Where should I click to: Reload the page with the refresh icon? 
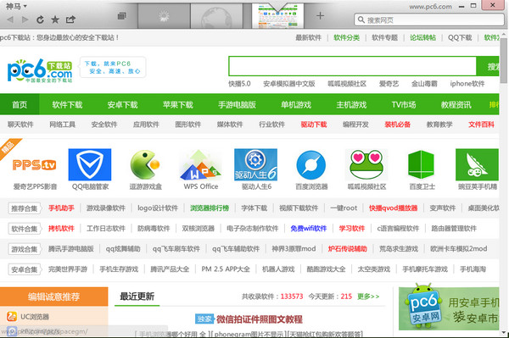pos(40,19)
